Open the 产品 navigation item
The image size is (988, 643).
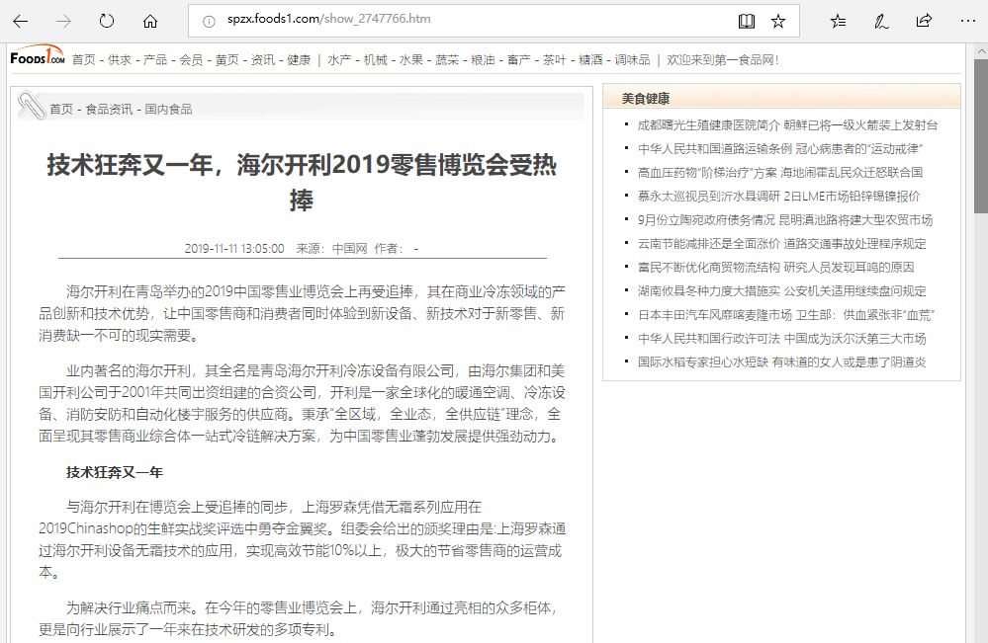(155, 60)
